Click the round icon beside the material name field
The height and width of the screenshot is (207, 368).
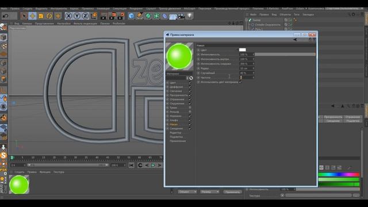(x=191, y=78)
